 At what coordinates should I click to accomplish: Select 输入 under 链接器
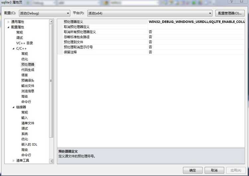25,118
